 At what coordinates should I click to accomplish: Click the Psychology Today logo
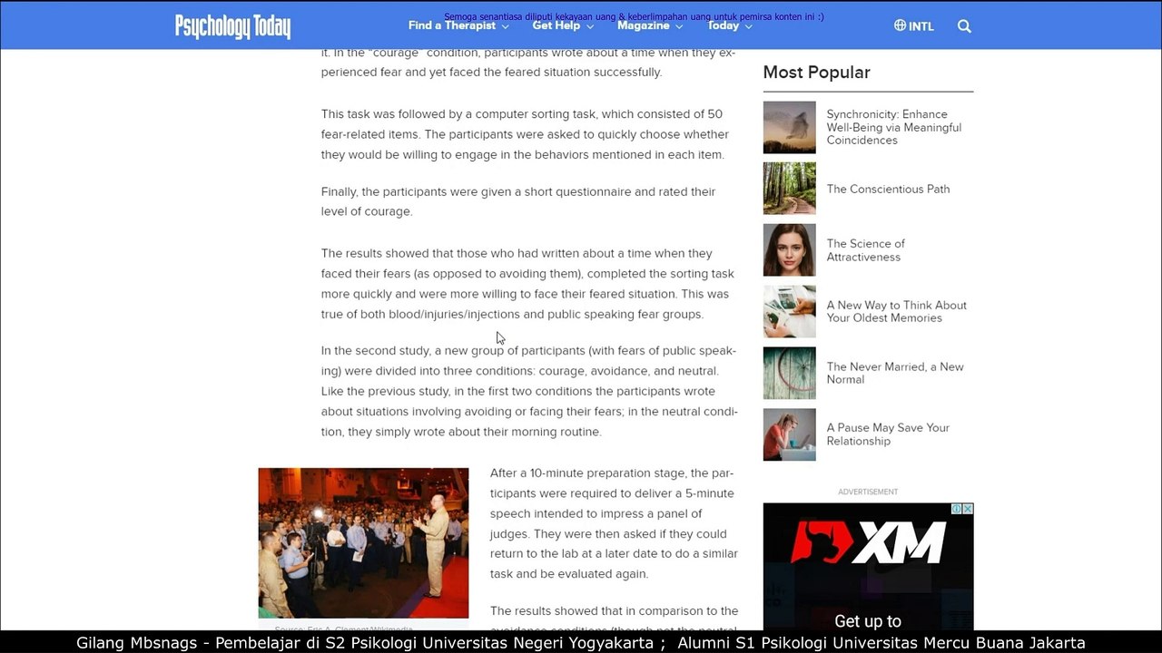(232, 26)
